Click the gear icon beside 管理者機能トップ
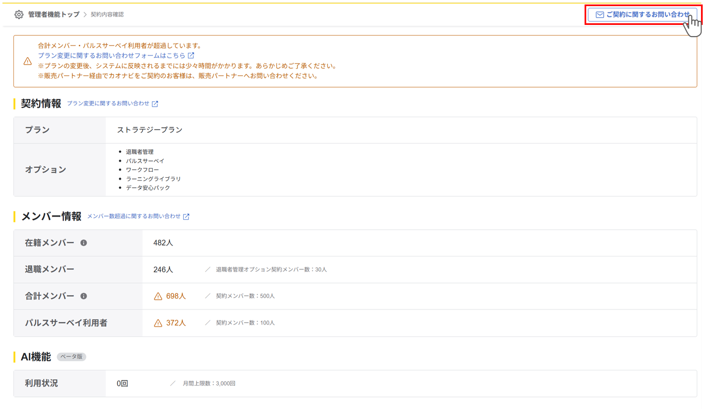 19,14
